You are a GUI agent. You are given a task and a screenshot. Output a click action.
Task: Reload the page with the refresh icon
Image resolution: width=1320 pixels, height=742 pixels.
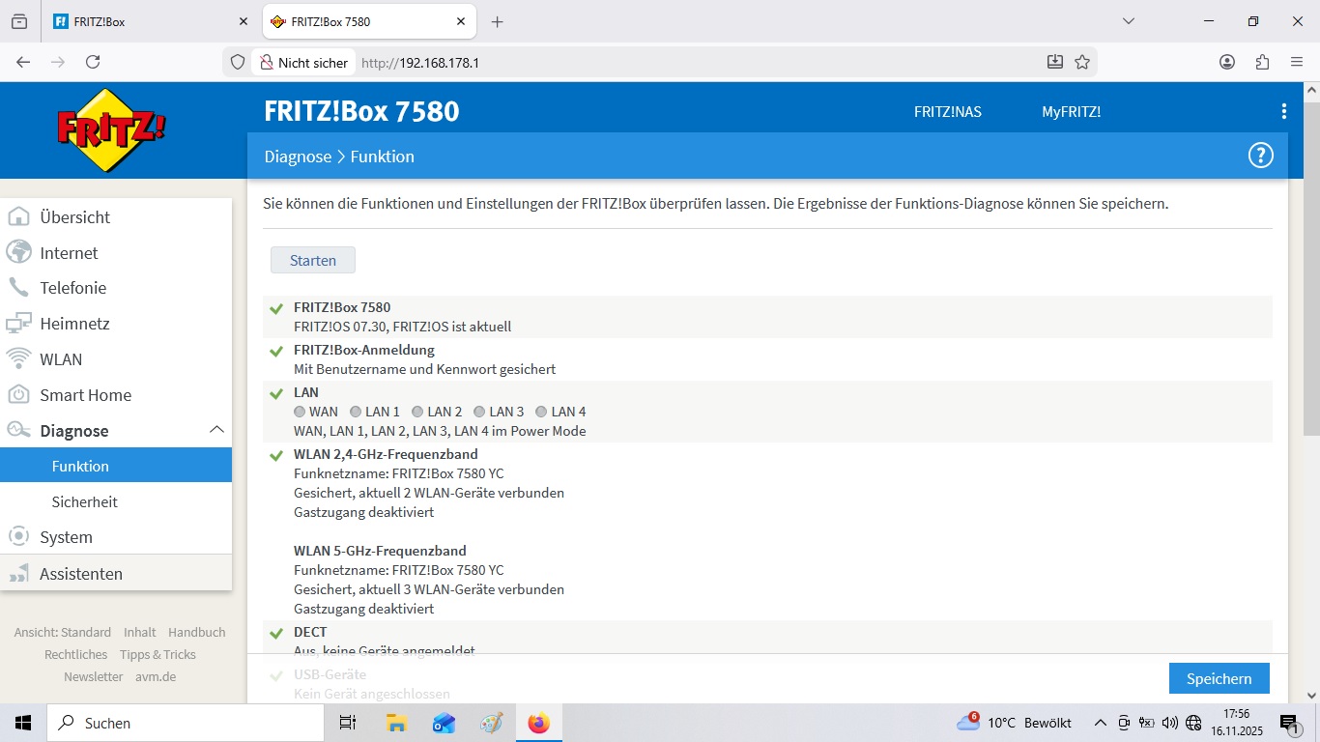[93, 62]
